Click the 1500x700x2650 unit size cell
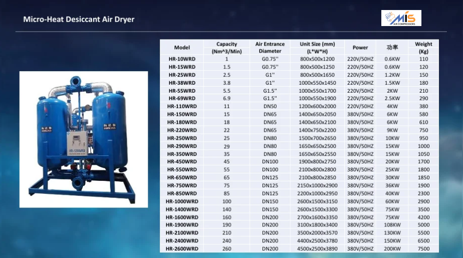This screenshot has height=258, width=463. click(x=317, y=138)
